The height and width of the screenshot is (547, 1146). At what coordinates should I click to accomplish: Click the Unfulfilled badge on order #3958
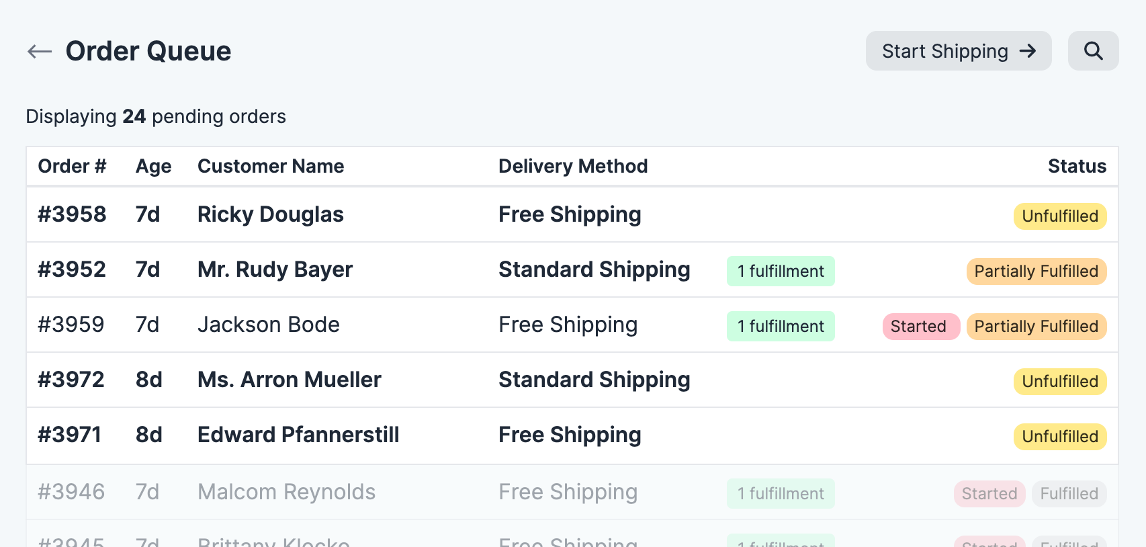click(1059, 216)
